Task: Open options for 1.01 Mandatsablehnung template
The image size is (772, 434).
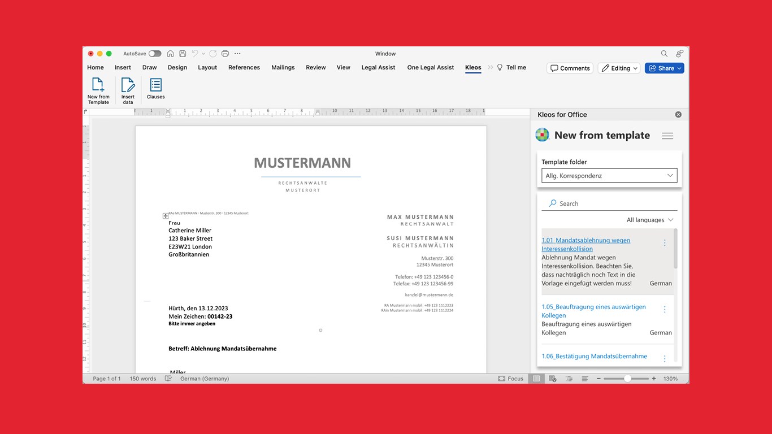Action: point(665,243)
